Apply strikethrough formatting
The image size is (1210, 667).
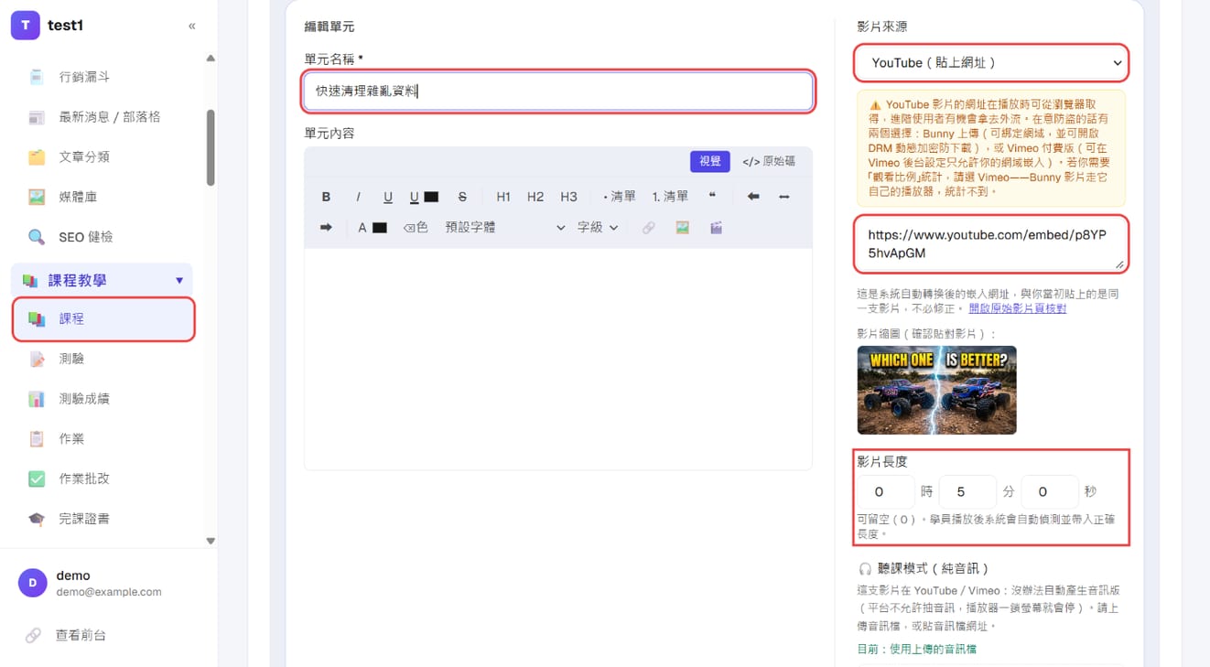coord(462,197)
